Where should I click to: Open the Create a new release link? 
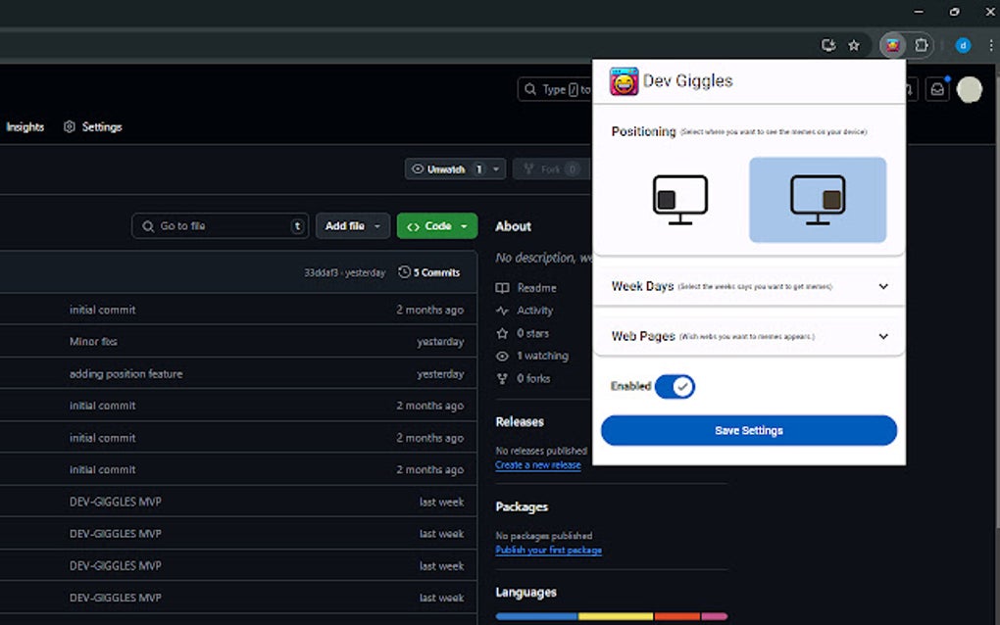pyautogui.click(x=537, y=464)
